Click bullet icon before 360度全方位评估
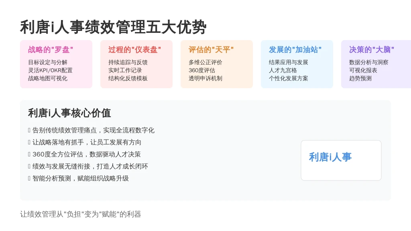This screenshot has height=231, width=411. click(x=29, y=154)
